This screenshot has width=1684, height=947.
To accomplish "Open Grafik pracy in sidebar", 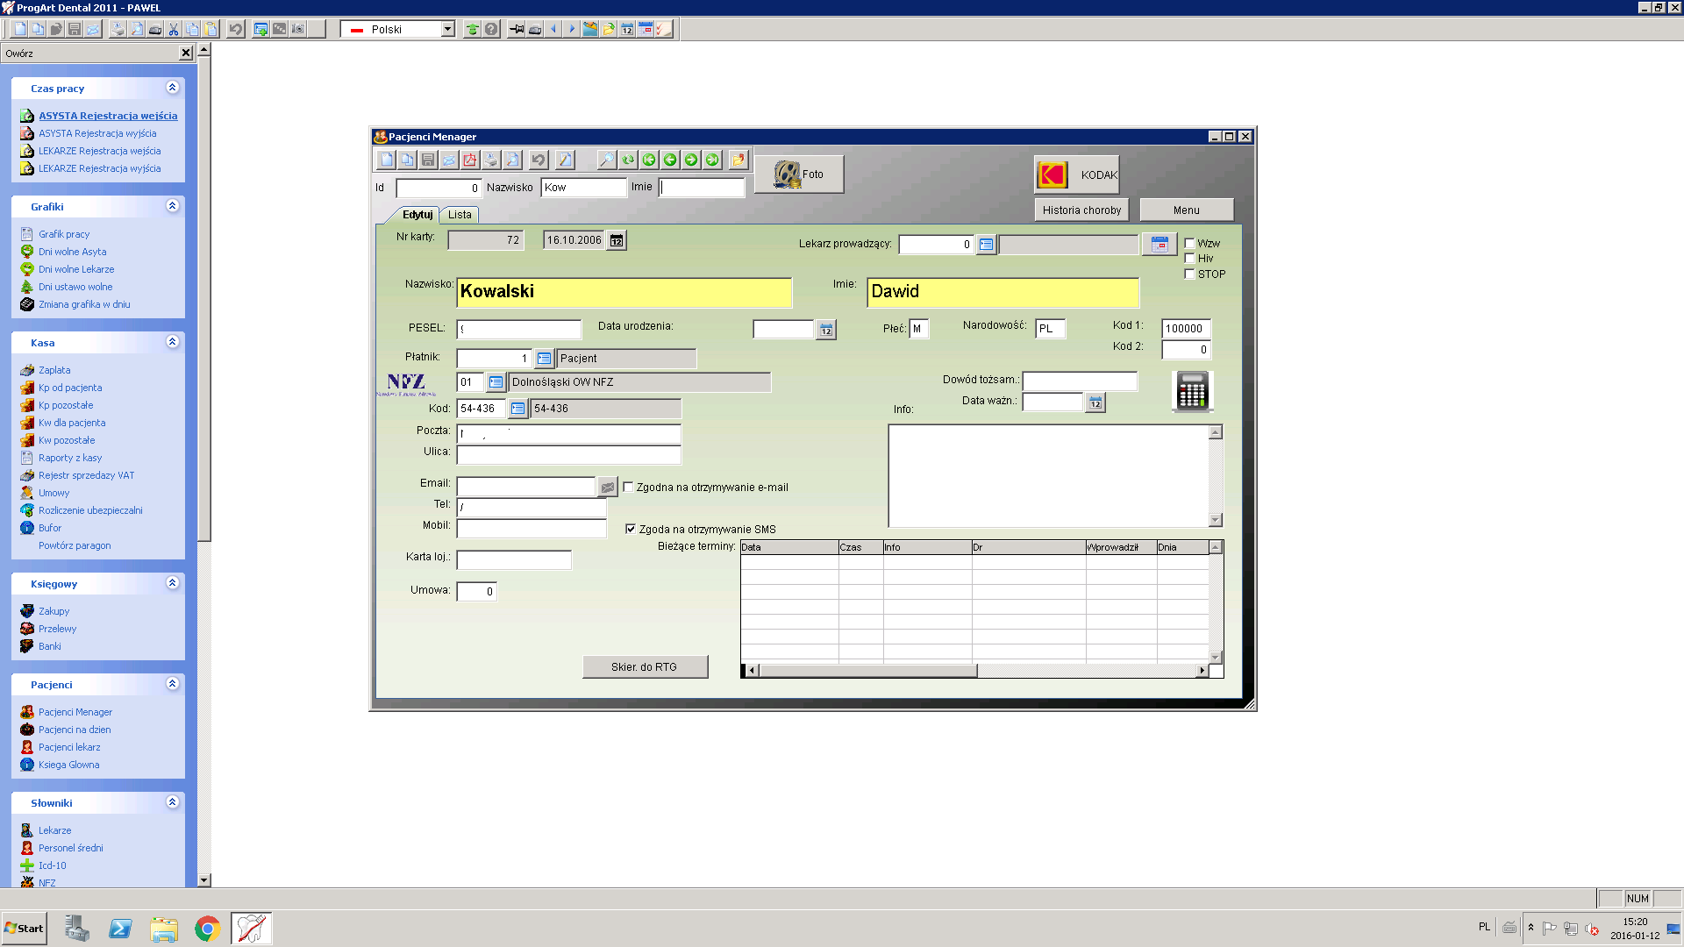I will (64, 234).
